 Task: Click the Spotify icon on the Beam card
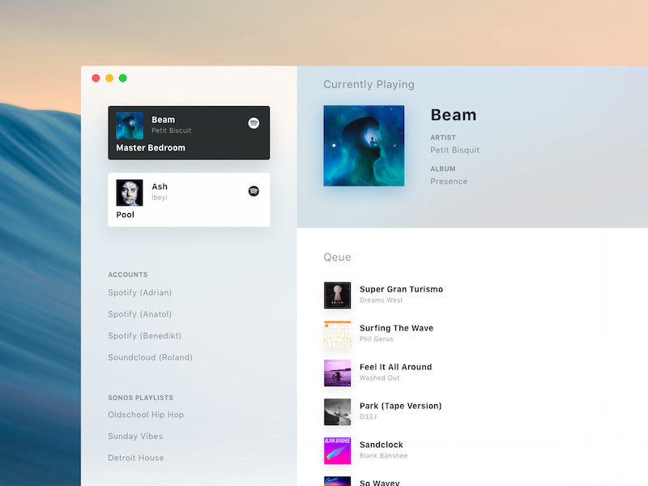point(254,123)
